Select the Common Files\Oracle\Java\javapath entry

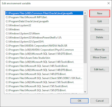(44, 13)
